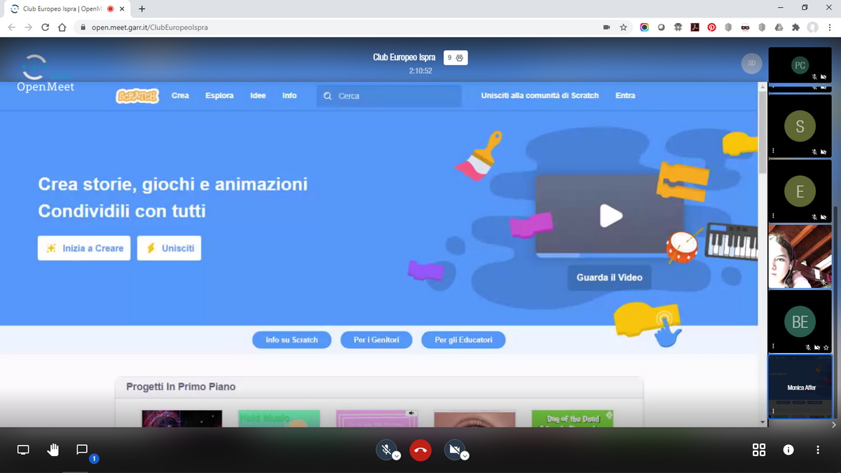
Task: Click the address bar URL
Action: point(149,28)
